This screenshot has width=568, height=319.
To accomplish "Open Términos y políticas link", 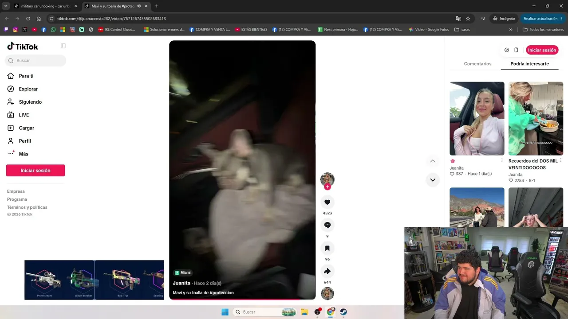I will [x=27, y=207].
